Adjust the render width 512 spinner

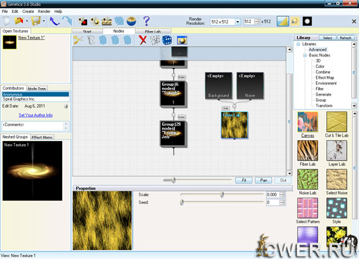coord(257,22)
